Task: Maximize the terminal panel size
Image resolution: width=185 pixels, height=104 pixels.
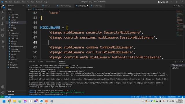Action: click(180, 62)
